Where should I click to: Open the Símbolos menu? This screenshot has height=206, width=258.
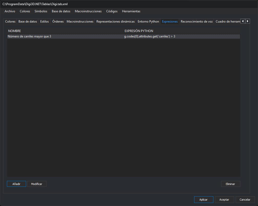41,11
